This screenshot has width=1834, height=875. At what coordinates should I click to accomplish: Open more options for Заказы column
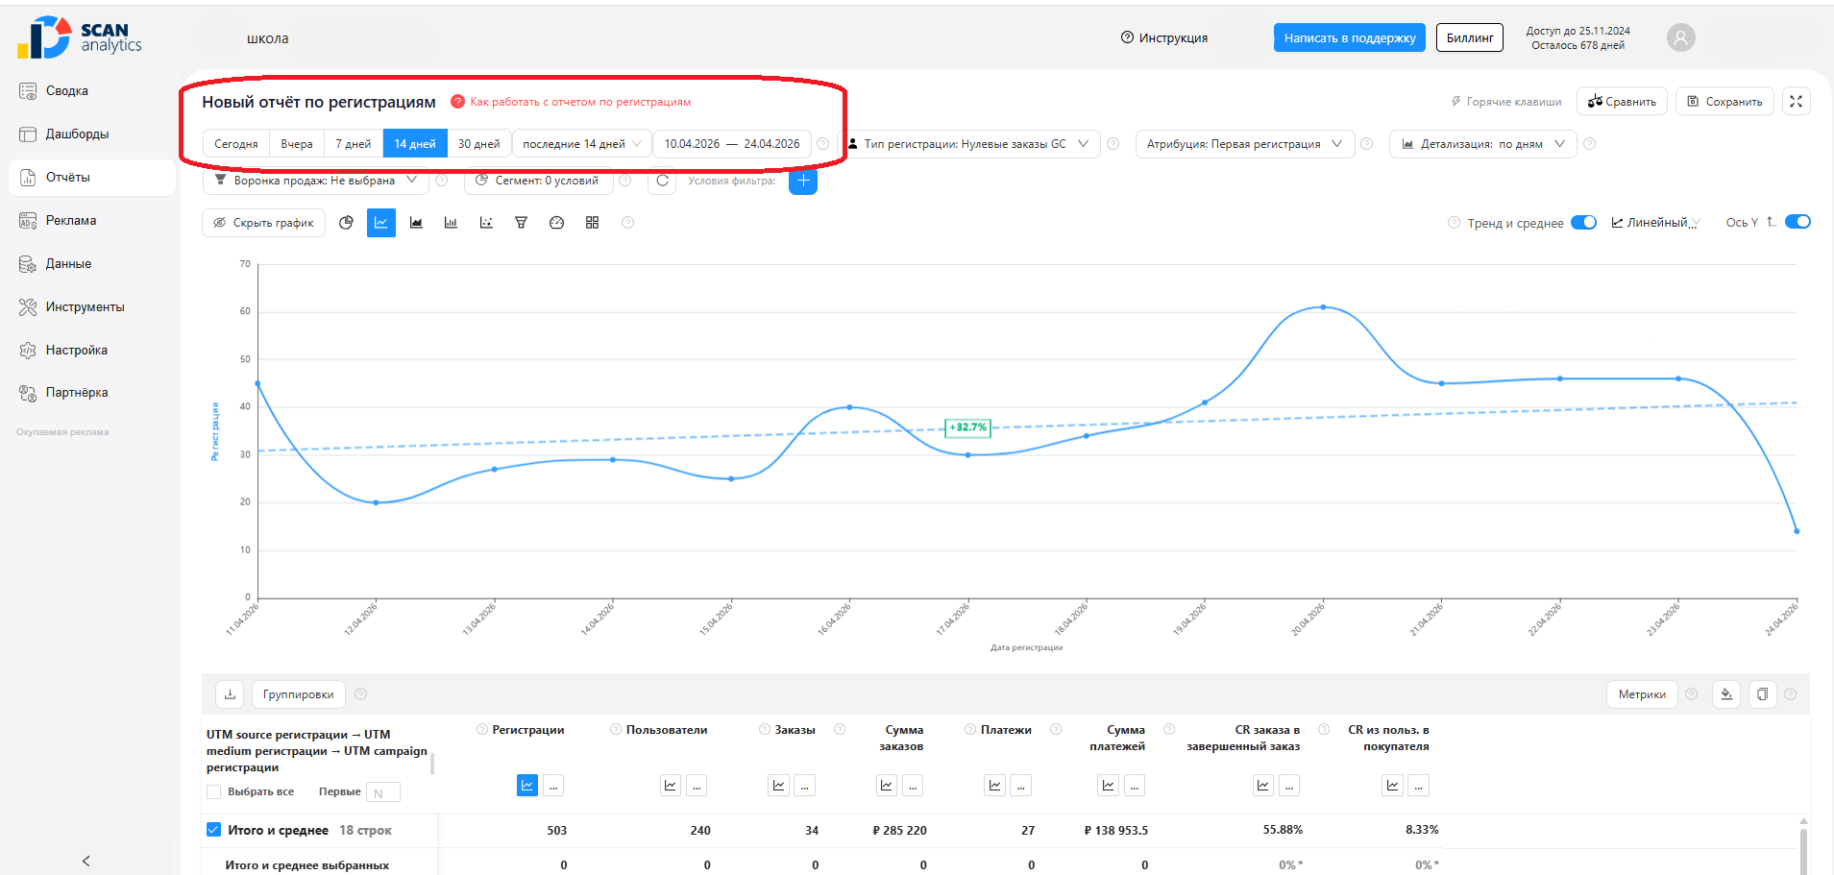coord(805,786)
